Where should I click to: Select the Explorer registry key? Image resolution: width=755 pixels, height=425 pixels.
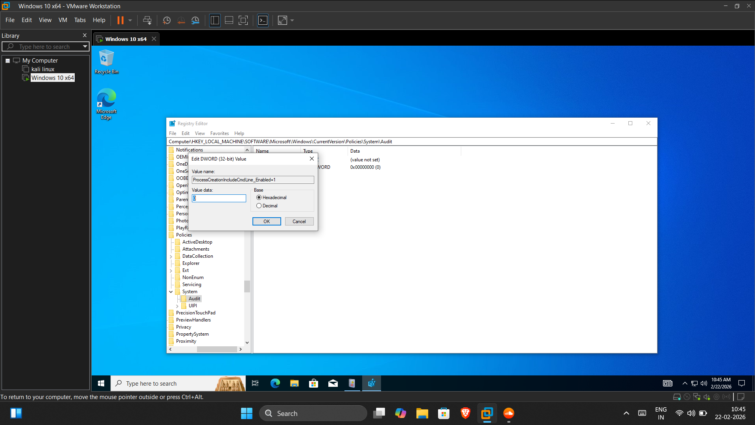tap(191, 263)
